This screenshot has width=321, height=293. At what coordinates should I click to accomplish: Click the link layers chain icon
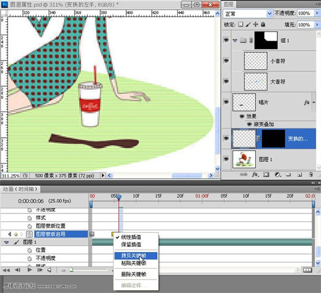tap(244, 174)
